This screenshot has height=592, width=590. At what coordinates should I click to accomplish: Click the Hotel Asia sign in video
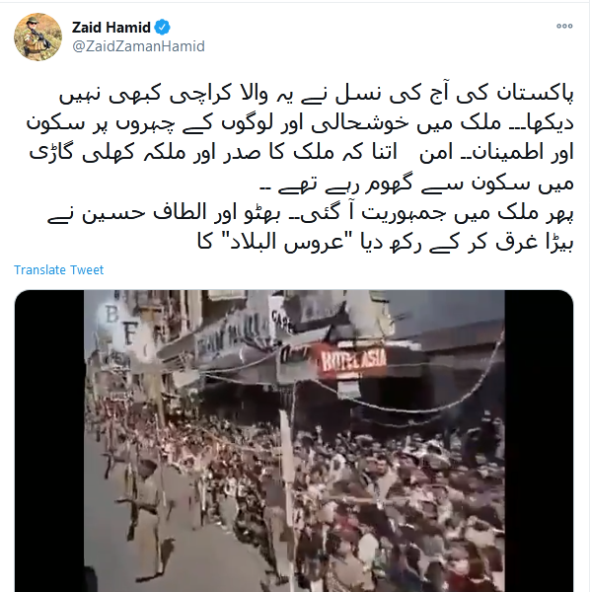point(354,360)
